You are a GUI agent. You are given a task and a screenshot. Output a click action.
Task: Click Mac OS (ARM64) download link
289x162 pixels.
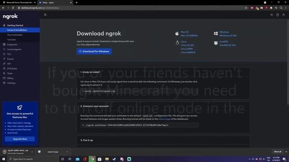(x=189, y=36)
